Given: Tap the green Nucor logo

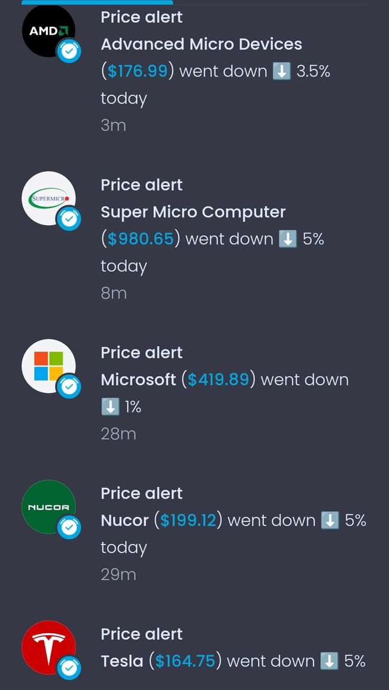Looking at the screenshot, I should coord(48,506).
